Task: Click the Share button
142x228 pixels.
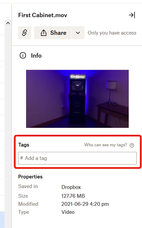Action: click(53, 33)
